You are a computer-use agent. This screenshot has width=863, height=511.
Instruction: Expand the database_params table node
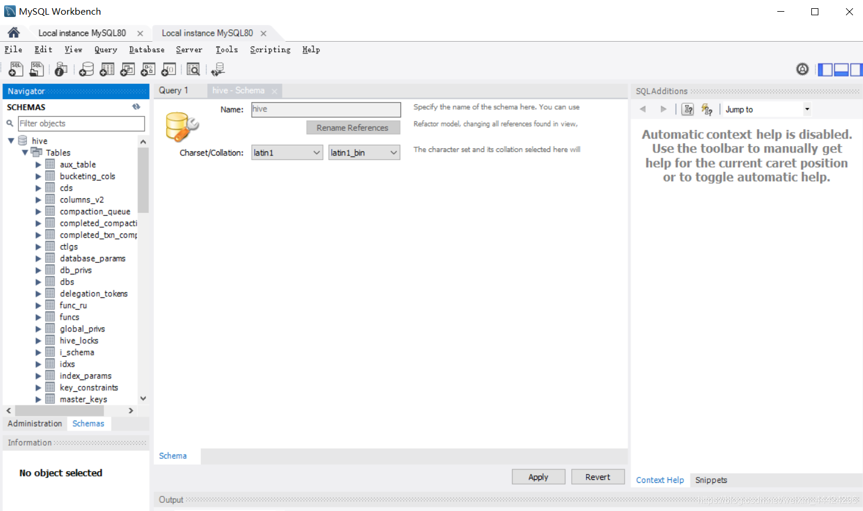tap(38, 258)
